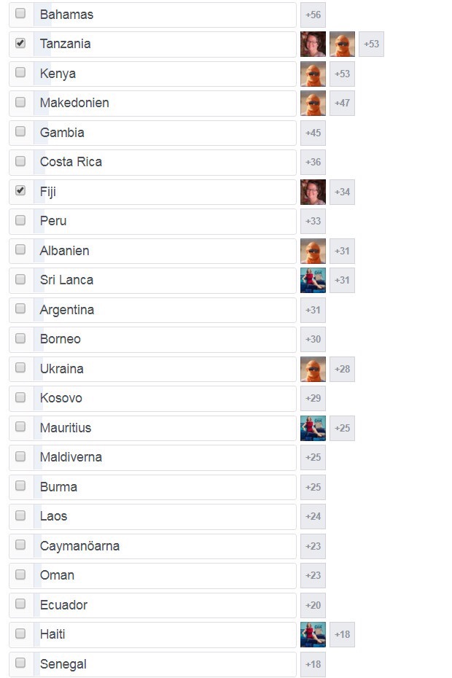
Task: Click the glasses-wearing voter avatar beside Tanzania
Action: pos(313,44)
